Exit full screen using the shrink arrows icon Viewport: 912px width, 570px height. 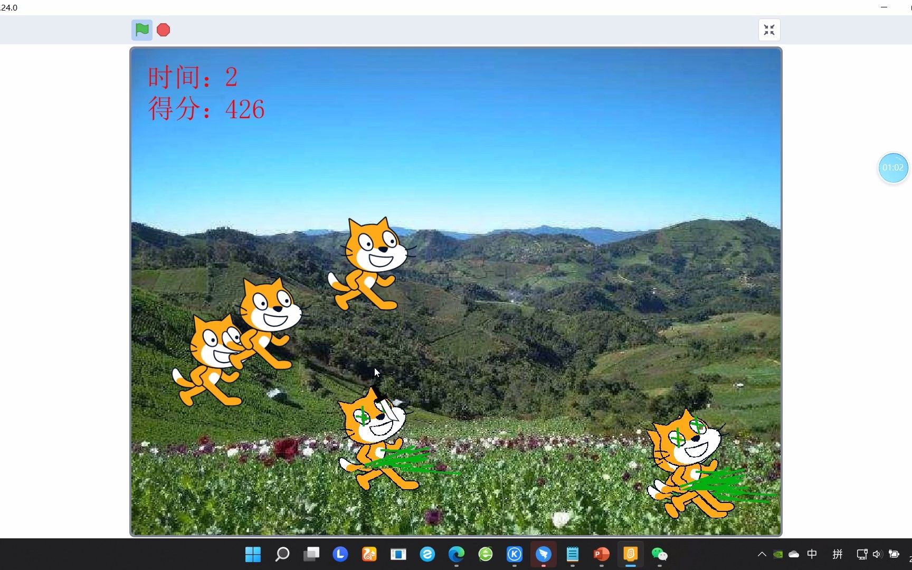point(769,30)
